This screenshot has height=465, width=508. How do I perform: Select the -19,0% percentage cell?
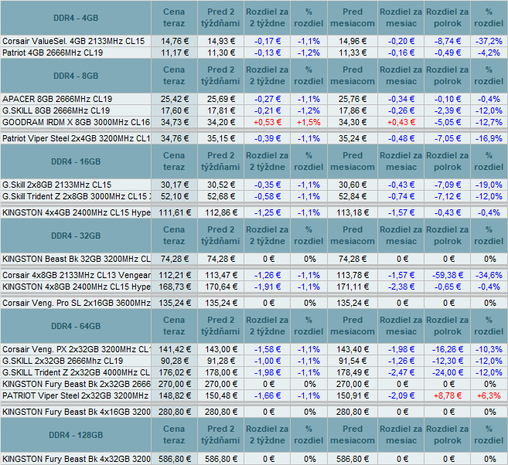point(489,185)
